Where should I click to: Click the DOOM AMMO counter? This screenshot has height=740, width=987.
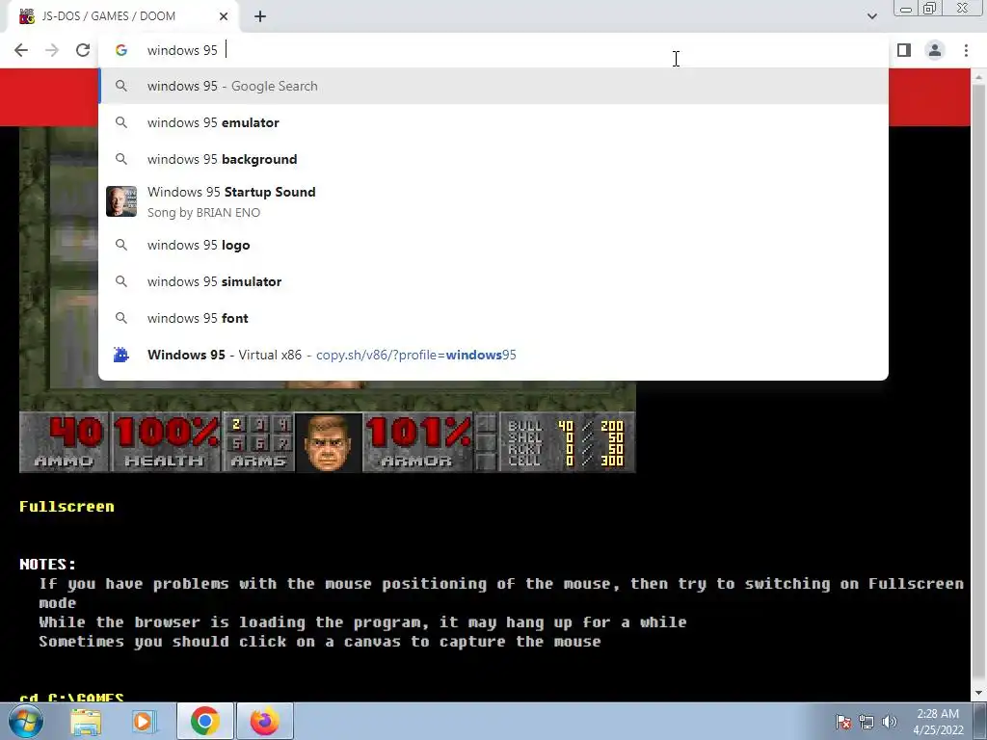click(x=65, y=442)
